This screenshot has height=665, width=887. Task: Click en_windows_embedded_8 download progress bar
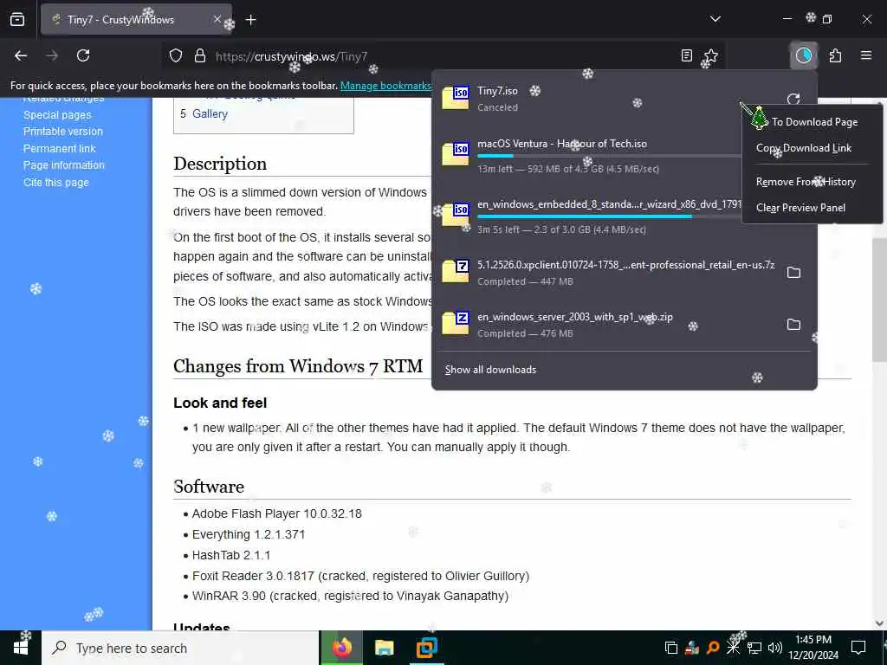tap(609, 216)
